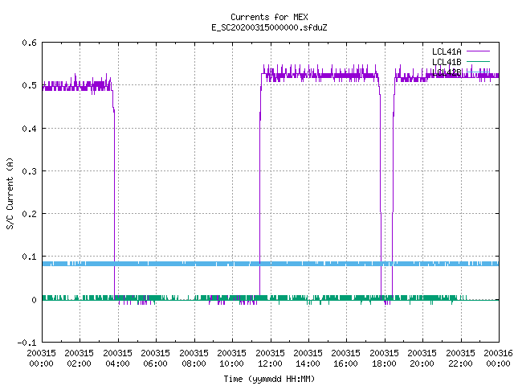Screen dimensions: 514x386
Task: Click the file name E_SC20200315000000.sfduZ
Action: (269, 27)
